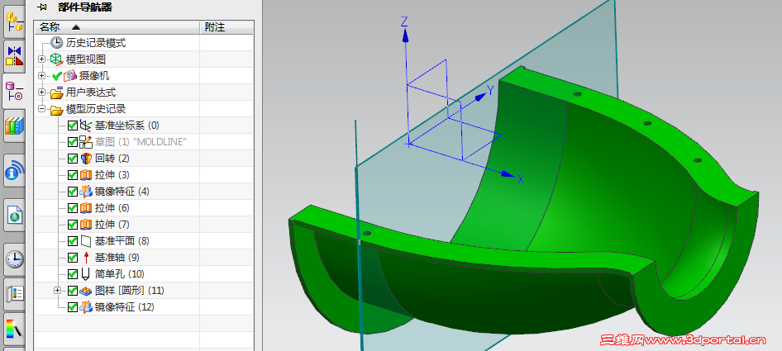This screenshot has width=782, height=351.
Task: Toggle the 镜像特征 (4) checkbox
Action: point(72,192)
